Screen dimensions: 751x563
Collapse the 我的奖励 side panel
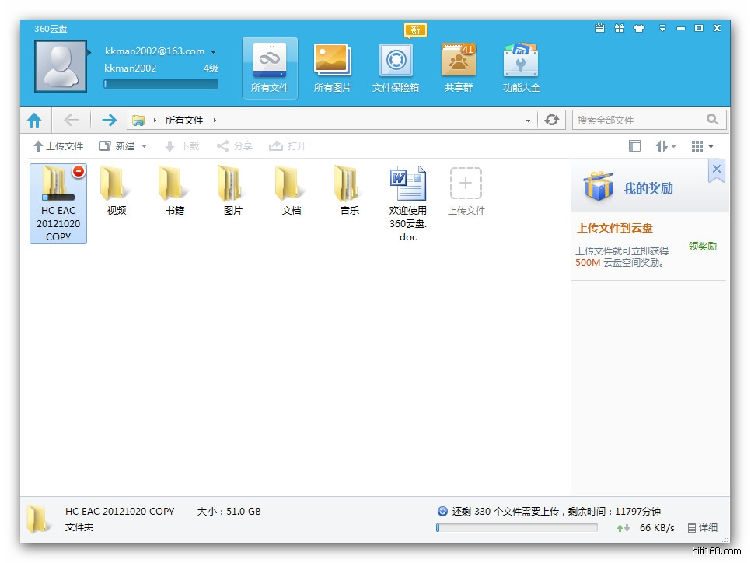pos(716,169)
